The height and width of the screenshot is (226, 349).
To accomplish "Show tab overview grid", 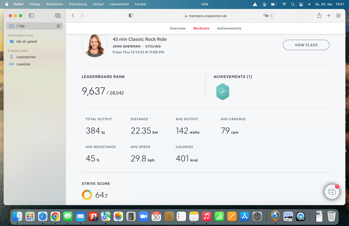I will pyautogui.click(x=338, y=16).
